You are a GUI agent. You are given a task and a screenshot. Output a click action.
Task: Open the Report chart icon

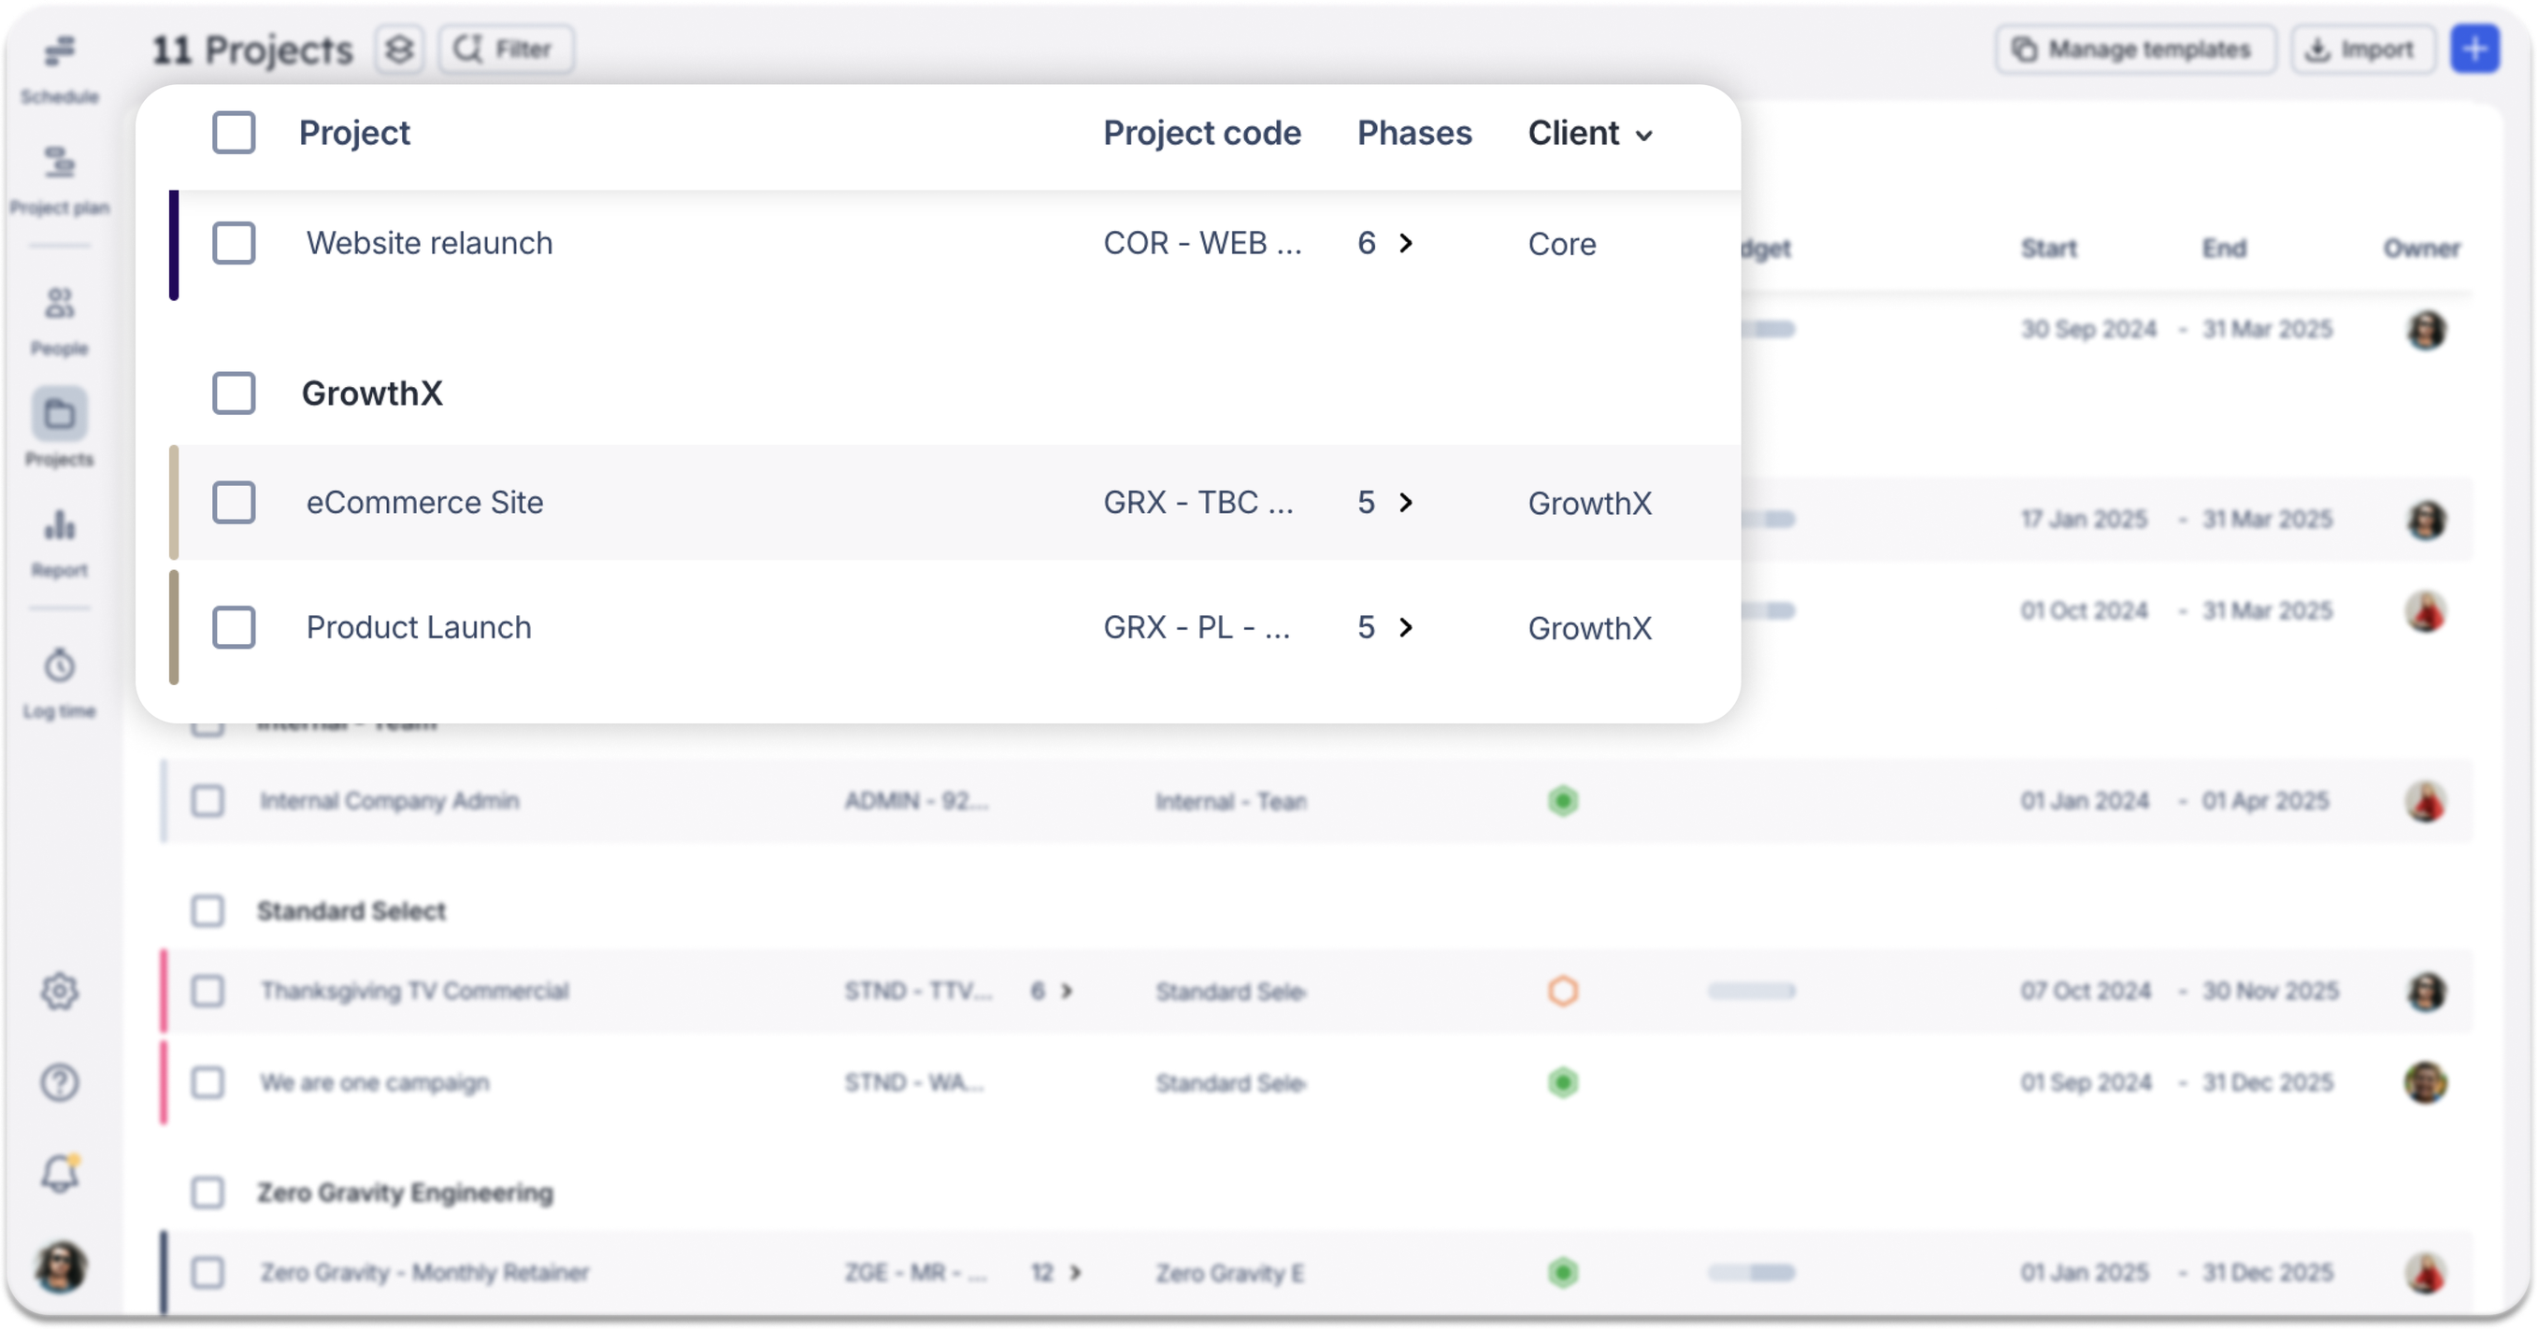tap(59, 525)
